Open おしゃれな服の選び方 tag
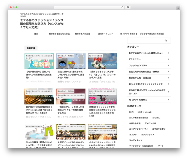Screen dimensions: 188x159 tap(139, 118)
